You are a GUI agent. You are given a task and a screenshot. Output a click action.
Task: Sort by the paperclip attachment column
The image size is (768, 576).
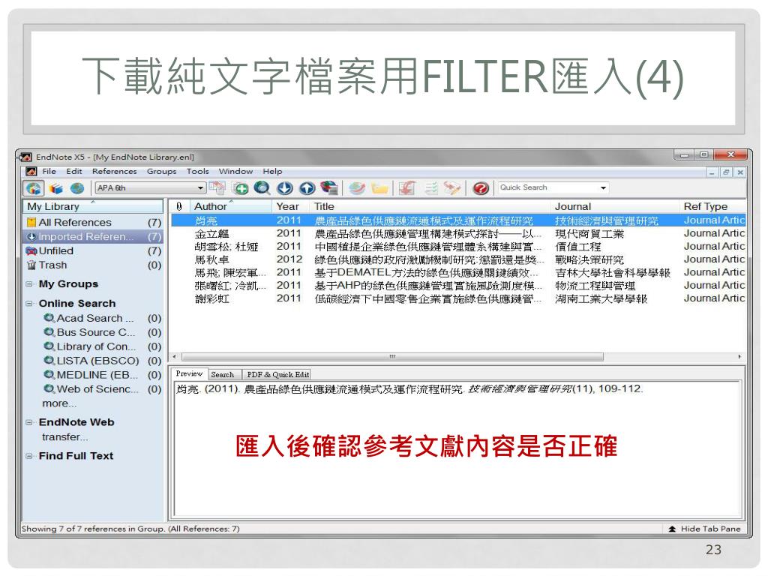point(179,207)
